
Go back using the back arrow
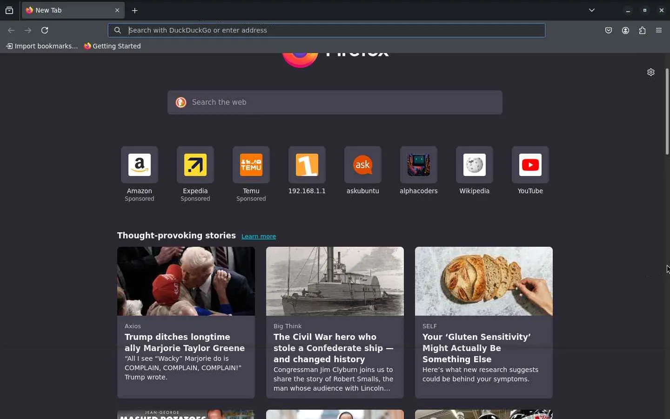(x=11, y=30)
